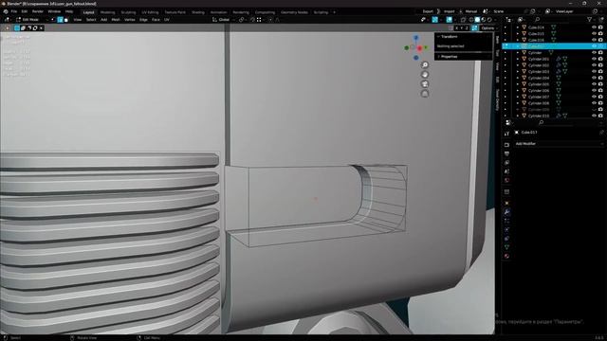Viewport: 607px width, 341px height.
Task: Toggle the X-Ray display button
Action: pos(463,20)
